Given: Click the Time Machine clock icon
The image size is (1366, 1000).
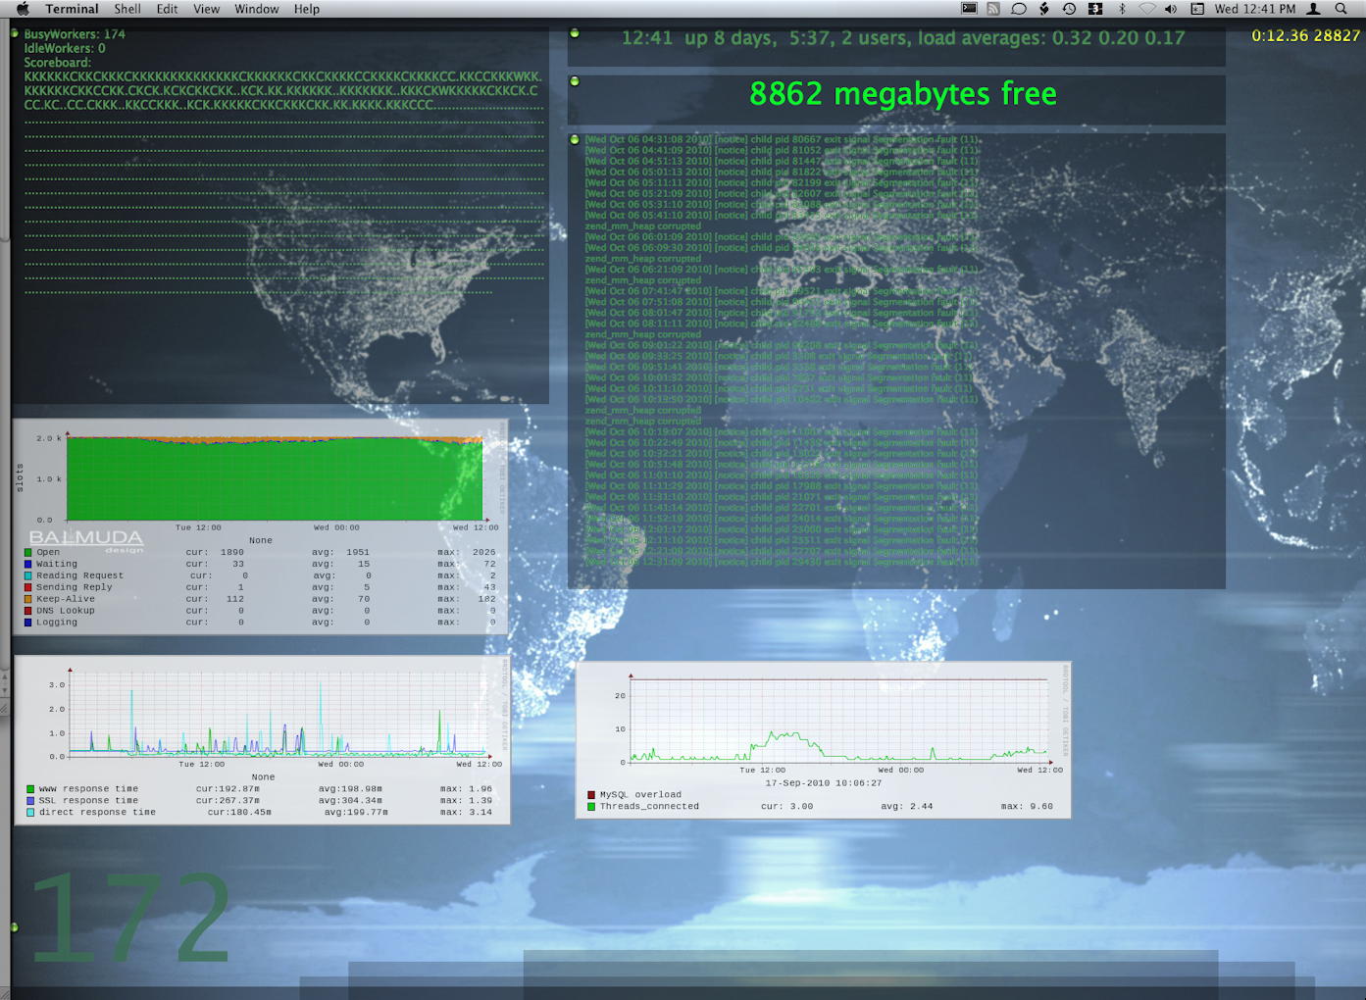Looking at the screenshot, I should (1069, 9).
